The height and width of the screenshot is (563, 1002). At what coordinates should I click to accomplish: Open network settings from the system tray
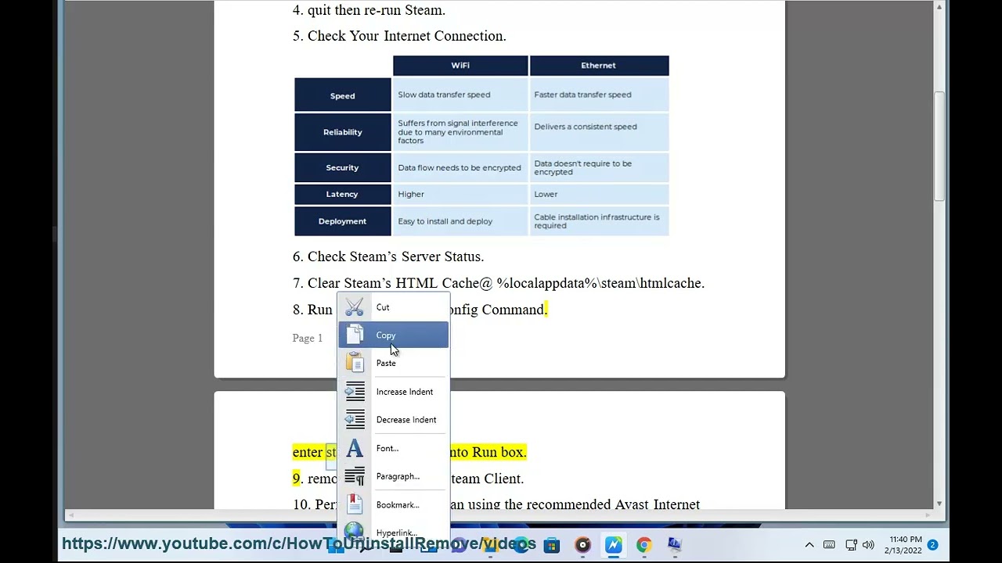coord(850,545)
